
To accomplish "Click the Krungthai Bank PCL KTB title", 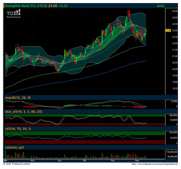I will pyautogui.click(x=24, y=6).
